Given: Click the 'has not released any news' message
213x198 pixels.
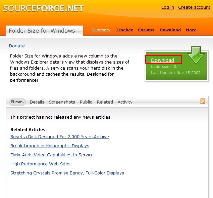Looking at the screenshot, I should [x=61, y=117].
